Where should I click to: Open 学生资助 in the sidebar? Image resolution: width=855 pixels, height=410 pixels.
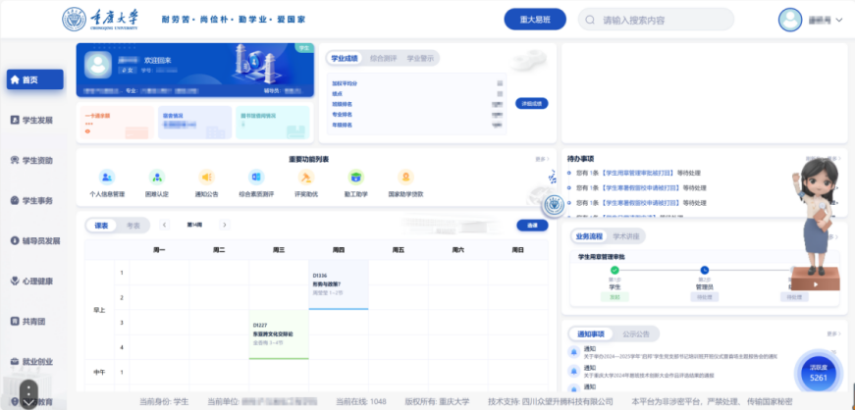click(x=30, y=160)
